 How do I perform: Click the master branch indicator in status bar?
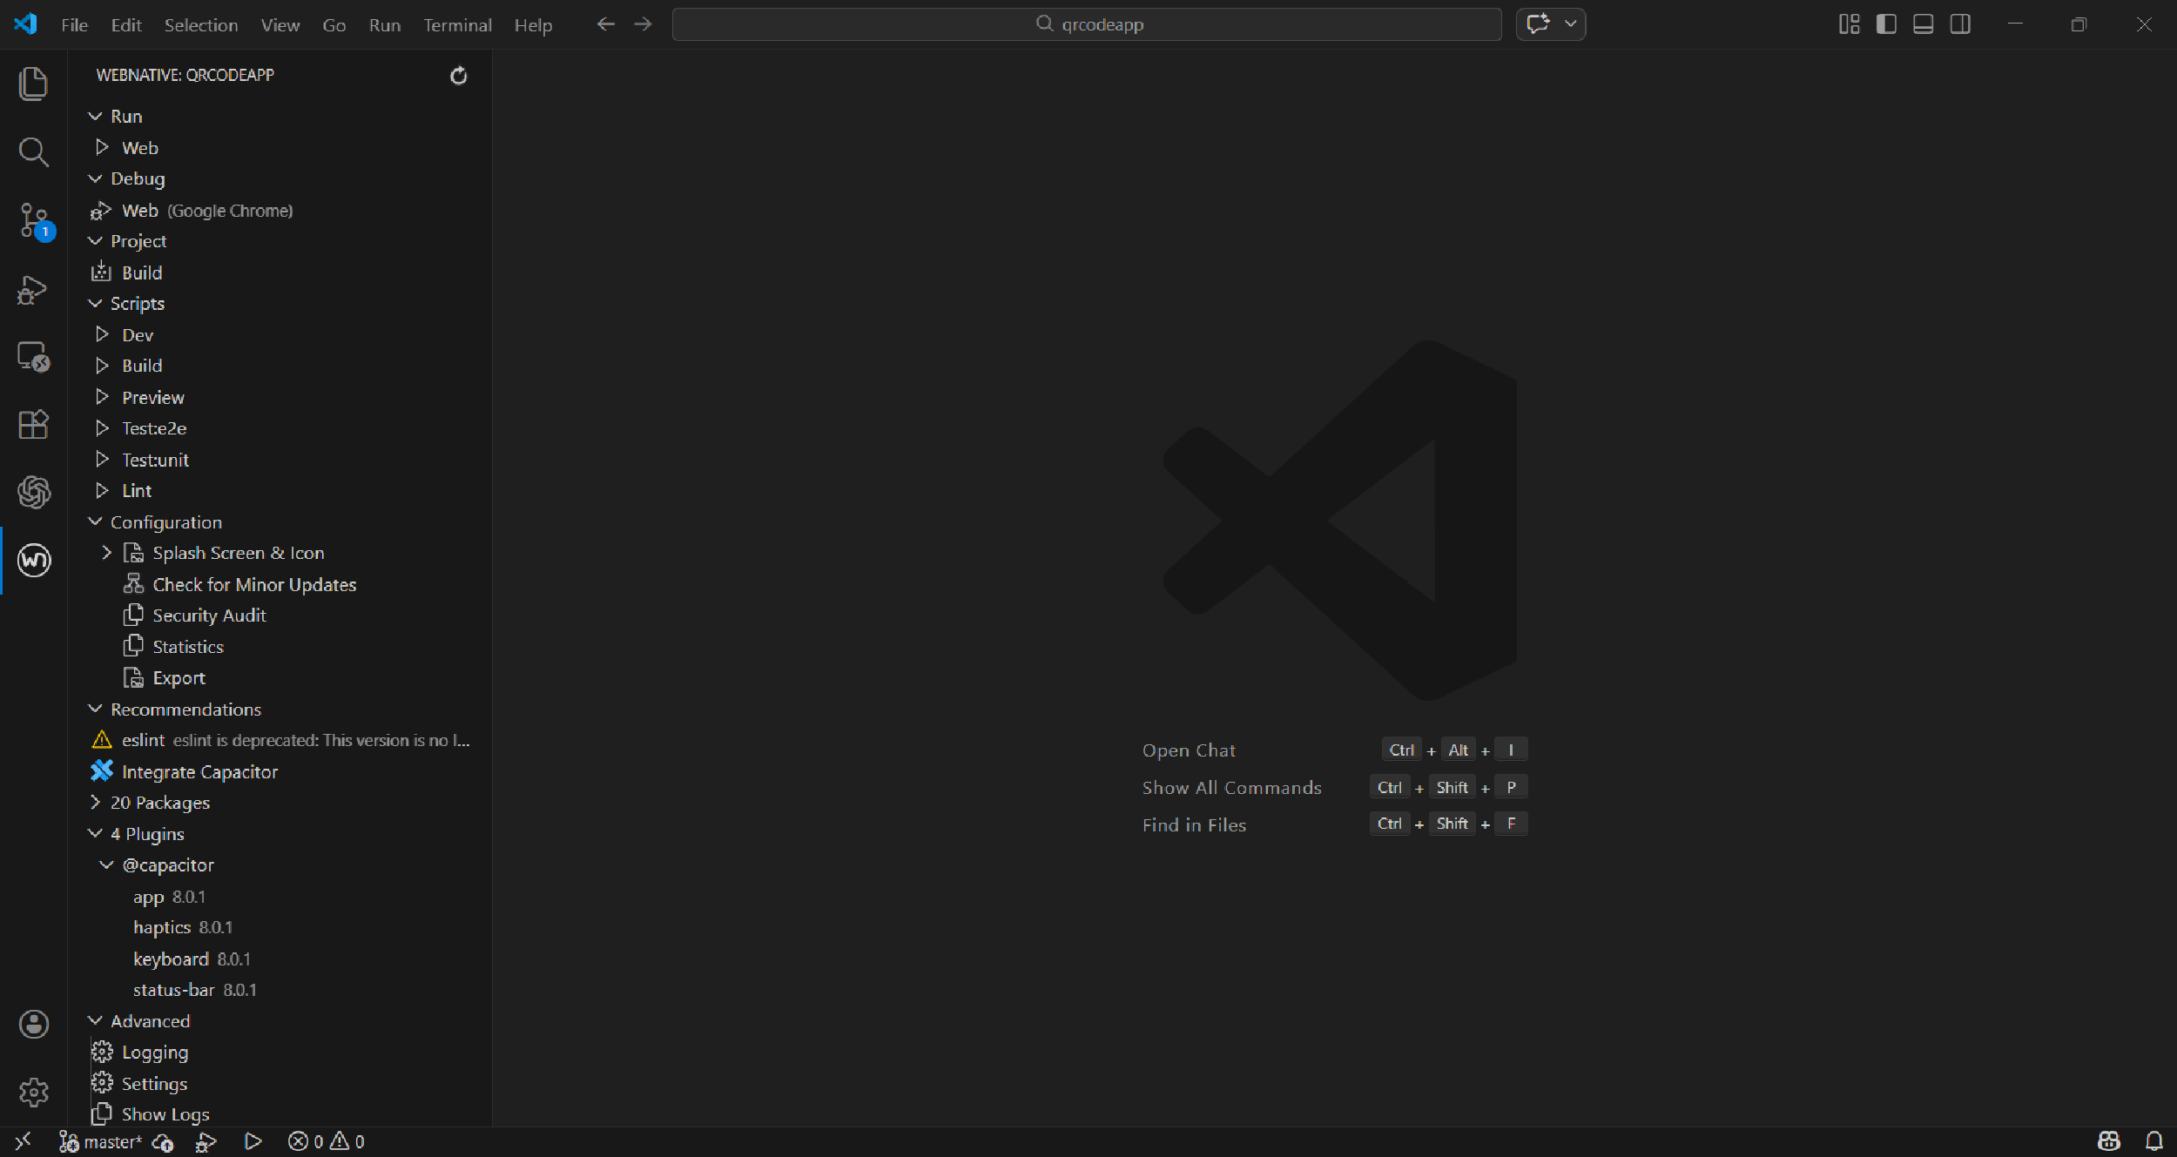coord(100,1141)
